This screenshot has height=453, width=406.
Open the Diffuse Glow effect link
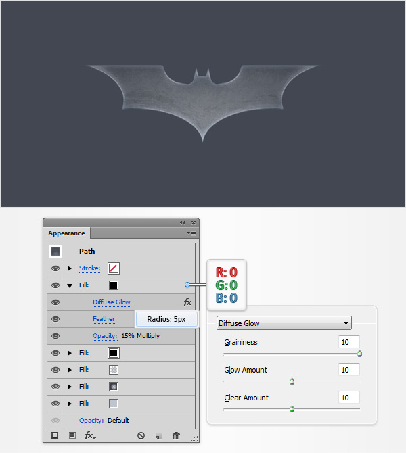(x=112, y=302)
